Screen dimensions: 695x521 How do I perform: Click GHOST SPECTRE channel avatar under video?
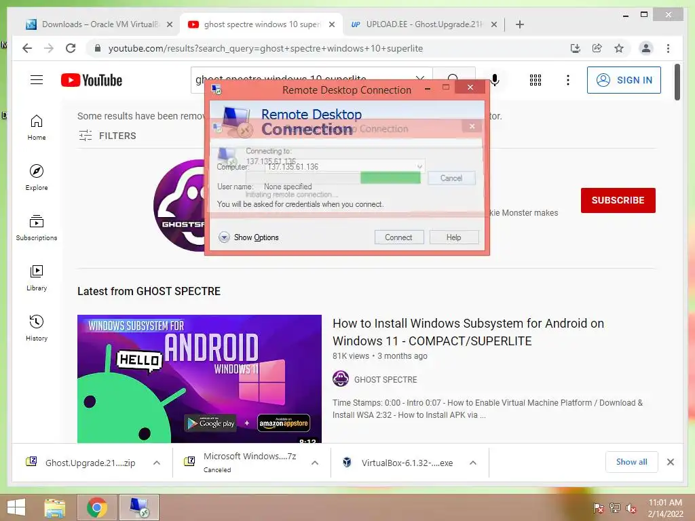click(x=341, y=379)
